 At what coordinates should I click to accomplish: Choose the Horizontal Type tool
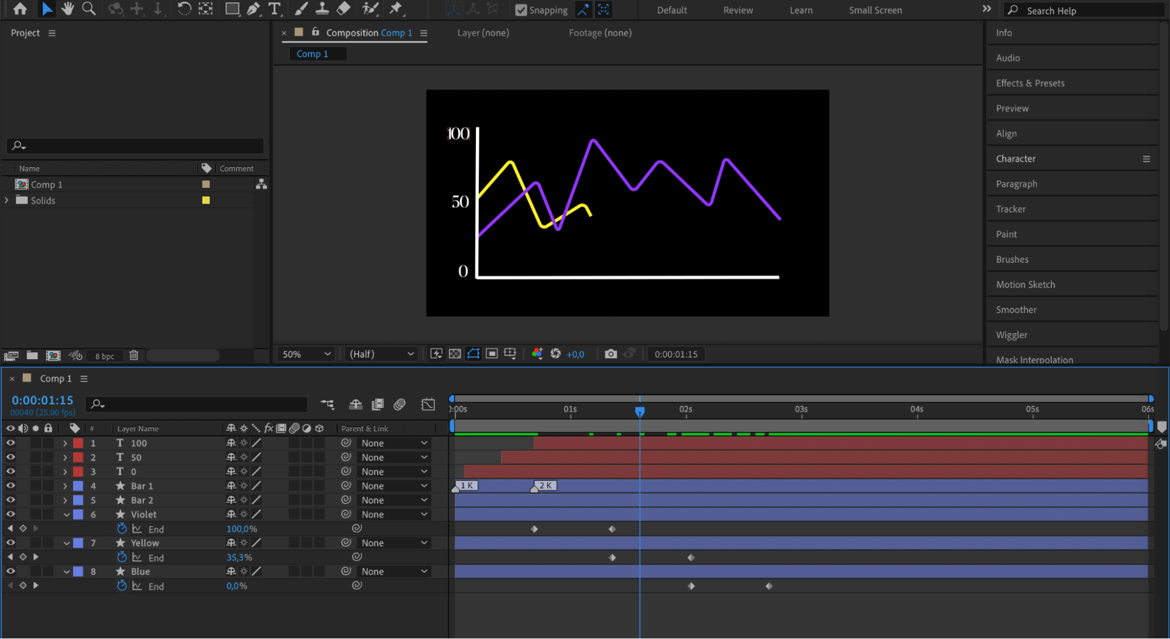tap(274, 9)
